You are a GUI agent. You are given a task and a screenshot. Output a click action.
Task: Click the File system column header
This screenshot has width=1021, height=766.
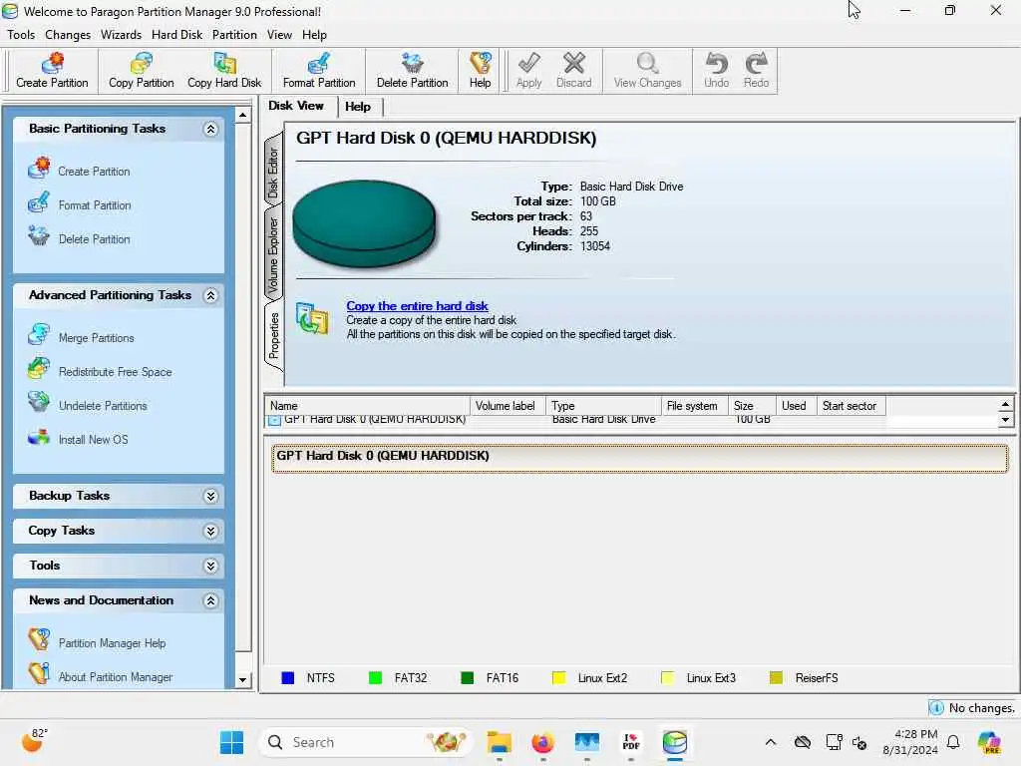[x=695, y=406]
